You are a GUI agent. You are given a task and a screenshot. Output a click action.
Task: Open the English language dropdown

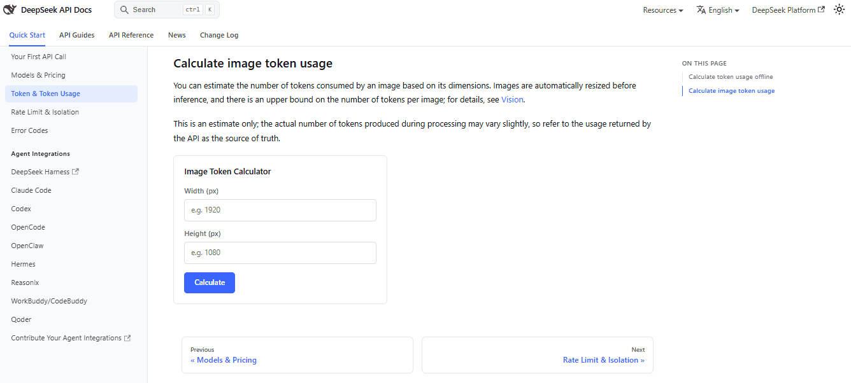pyautogui.click(x=718, y=10)
